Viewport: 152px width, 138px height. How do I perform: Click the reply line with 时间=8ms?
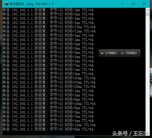[x=48, y=129]
